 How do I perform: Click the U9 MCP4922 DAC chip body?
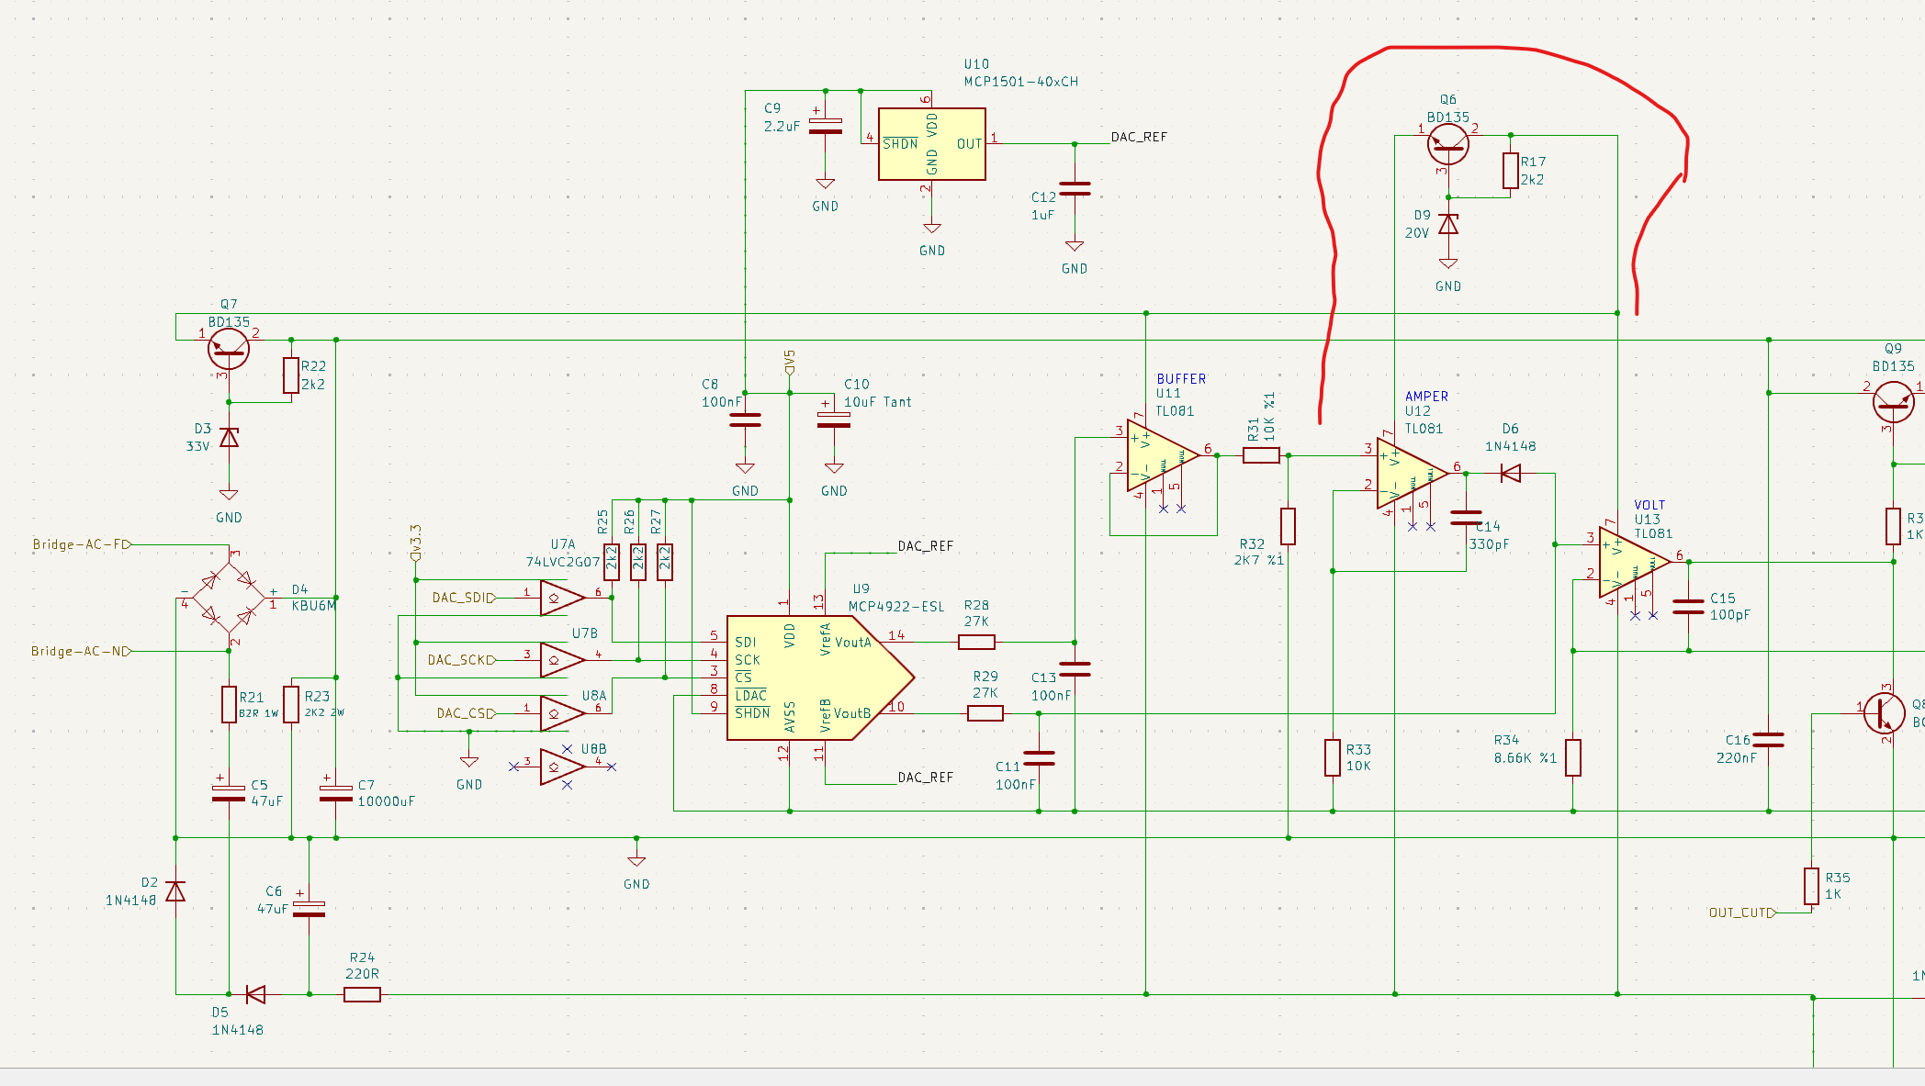coord(819,677)
